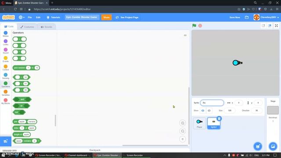
Task: Reload the browser page
Action: pyautogui.click(x=15, y=9)
